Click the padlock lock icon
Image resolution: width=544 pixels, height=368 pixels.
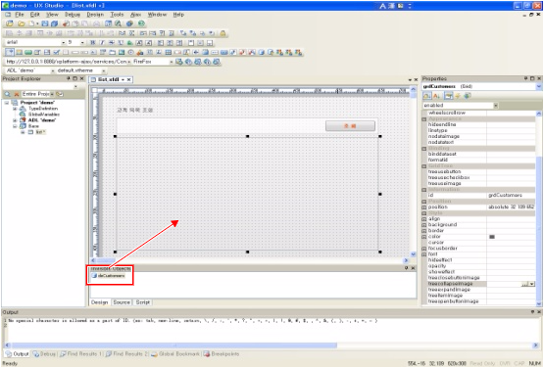pos(223,33)
